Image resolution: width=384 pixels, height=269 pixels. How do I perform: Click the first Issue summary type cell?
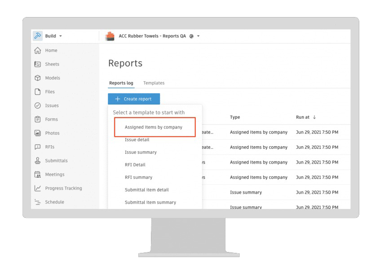click(x=246, y=192)
